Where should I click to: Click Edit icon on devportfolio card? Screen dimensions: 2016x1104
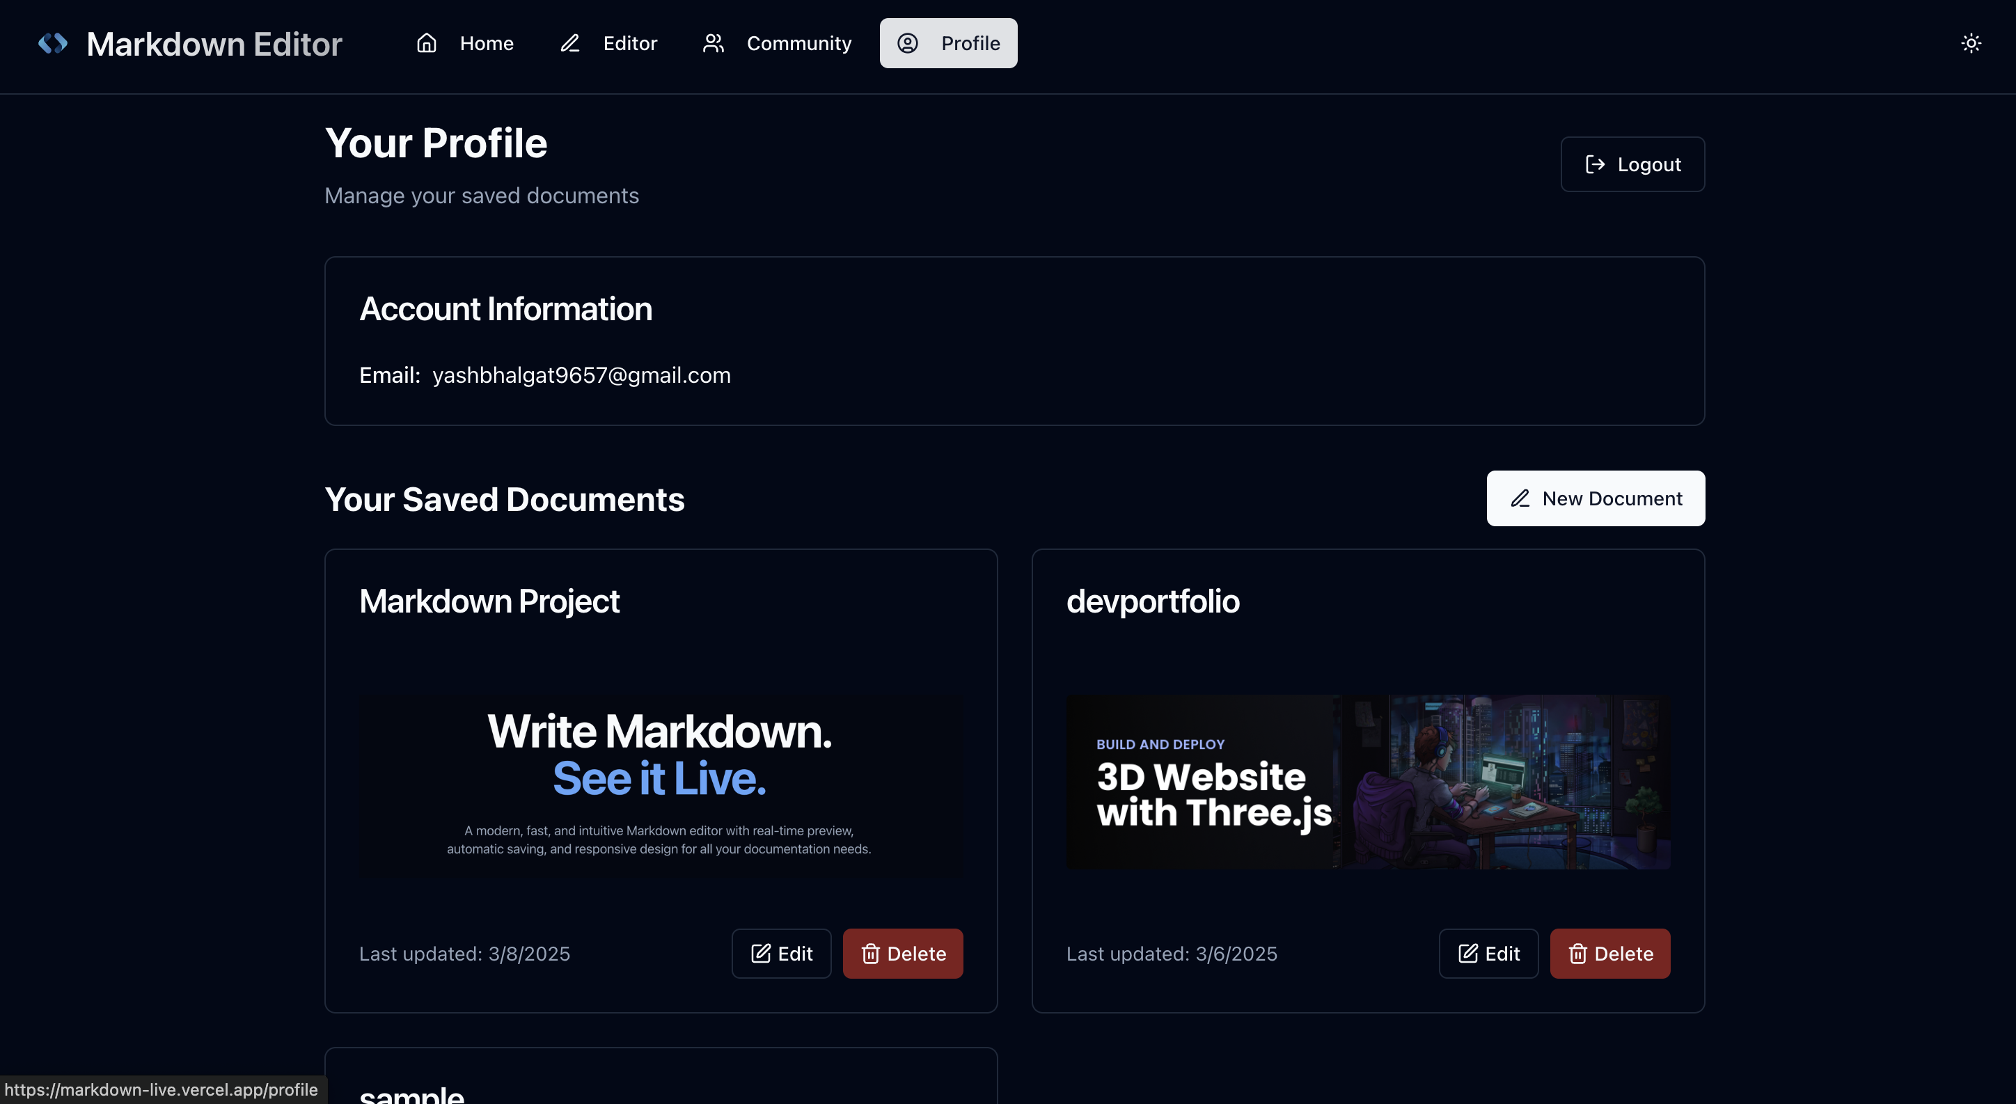tap(1468, 953)
